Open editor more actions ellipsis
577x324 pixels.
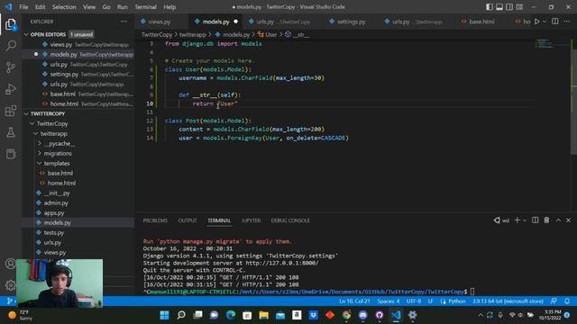(x=567, y=22)
